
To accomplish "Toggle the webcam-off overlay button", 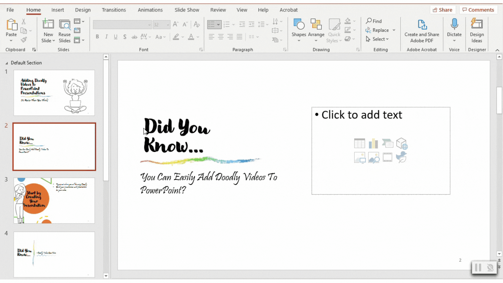I will pyautogui.click(x=490, y=268).
